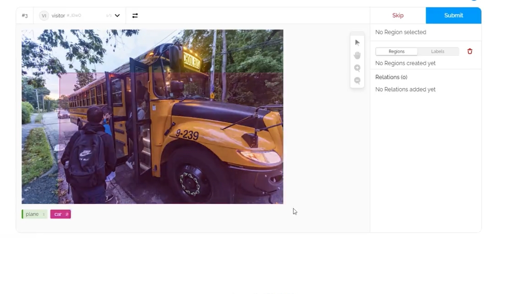This screenshot has height=294, width=515.
Task: Click the swap arrows compare icon
Action: click(135, 16)
